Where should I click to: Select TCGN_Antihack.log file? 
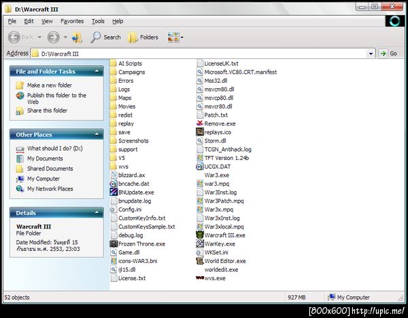(x=224, y=149)
